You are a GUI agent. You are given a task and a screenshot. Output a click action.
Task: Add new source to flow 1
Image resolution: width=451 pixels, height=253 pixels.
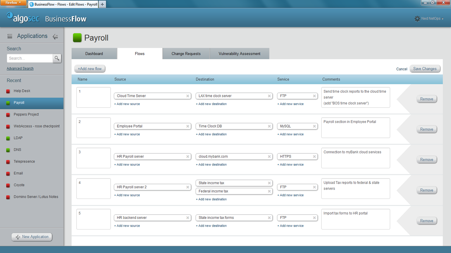tap(127, 104)
